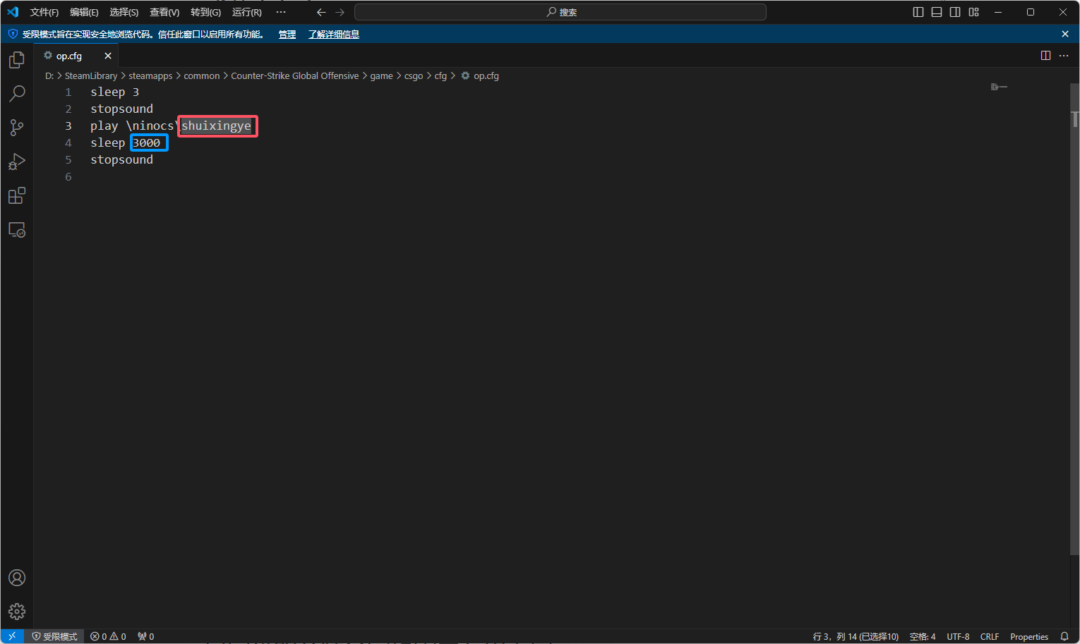Toggle the primary side bar layout button
1080x644 pixels.
click(918, 12)
